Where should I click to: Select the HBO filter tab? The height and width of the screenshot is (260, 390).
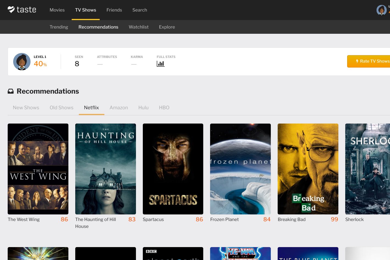tap(164, 108)
